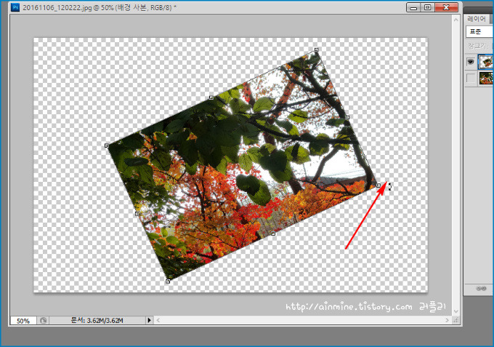Click the Photoshop Ps icon in title bar

tap(15, 7)
